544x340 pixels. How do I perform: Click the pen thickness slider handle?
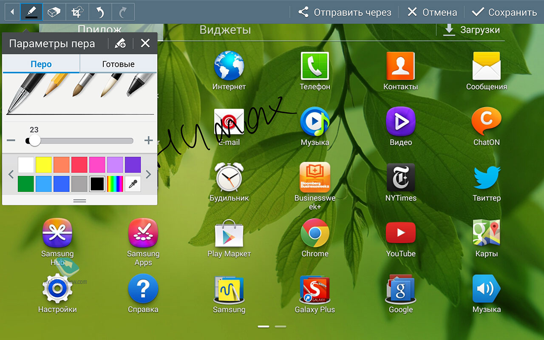coord(34,141)
